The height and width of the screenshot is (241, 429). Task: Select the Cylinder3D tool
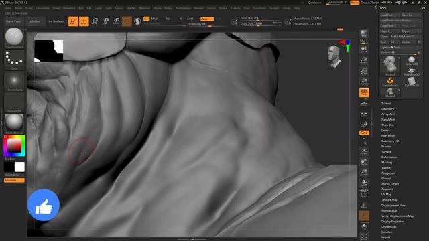click(412, 82)
